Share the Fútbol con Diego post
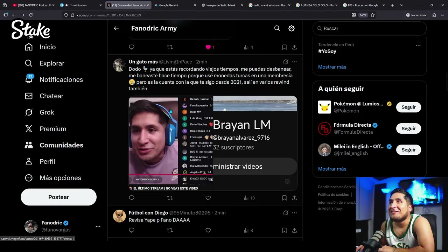Image resolution: width=448 pixels, height=252 pixels. (x=294, y=230)
